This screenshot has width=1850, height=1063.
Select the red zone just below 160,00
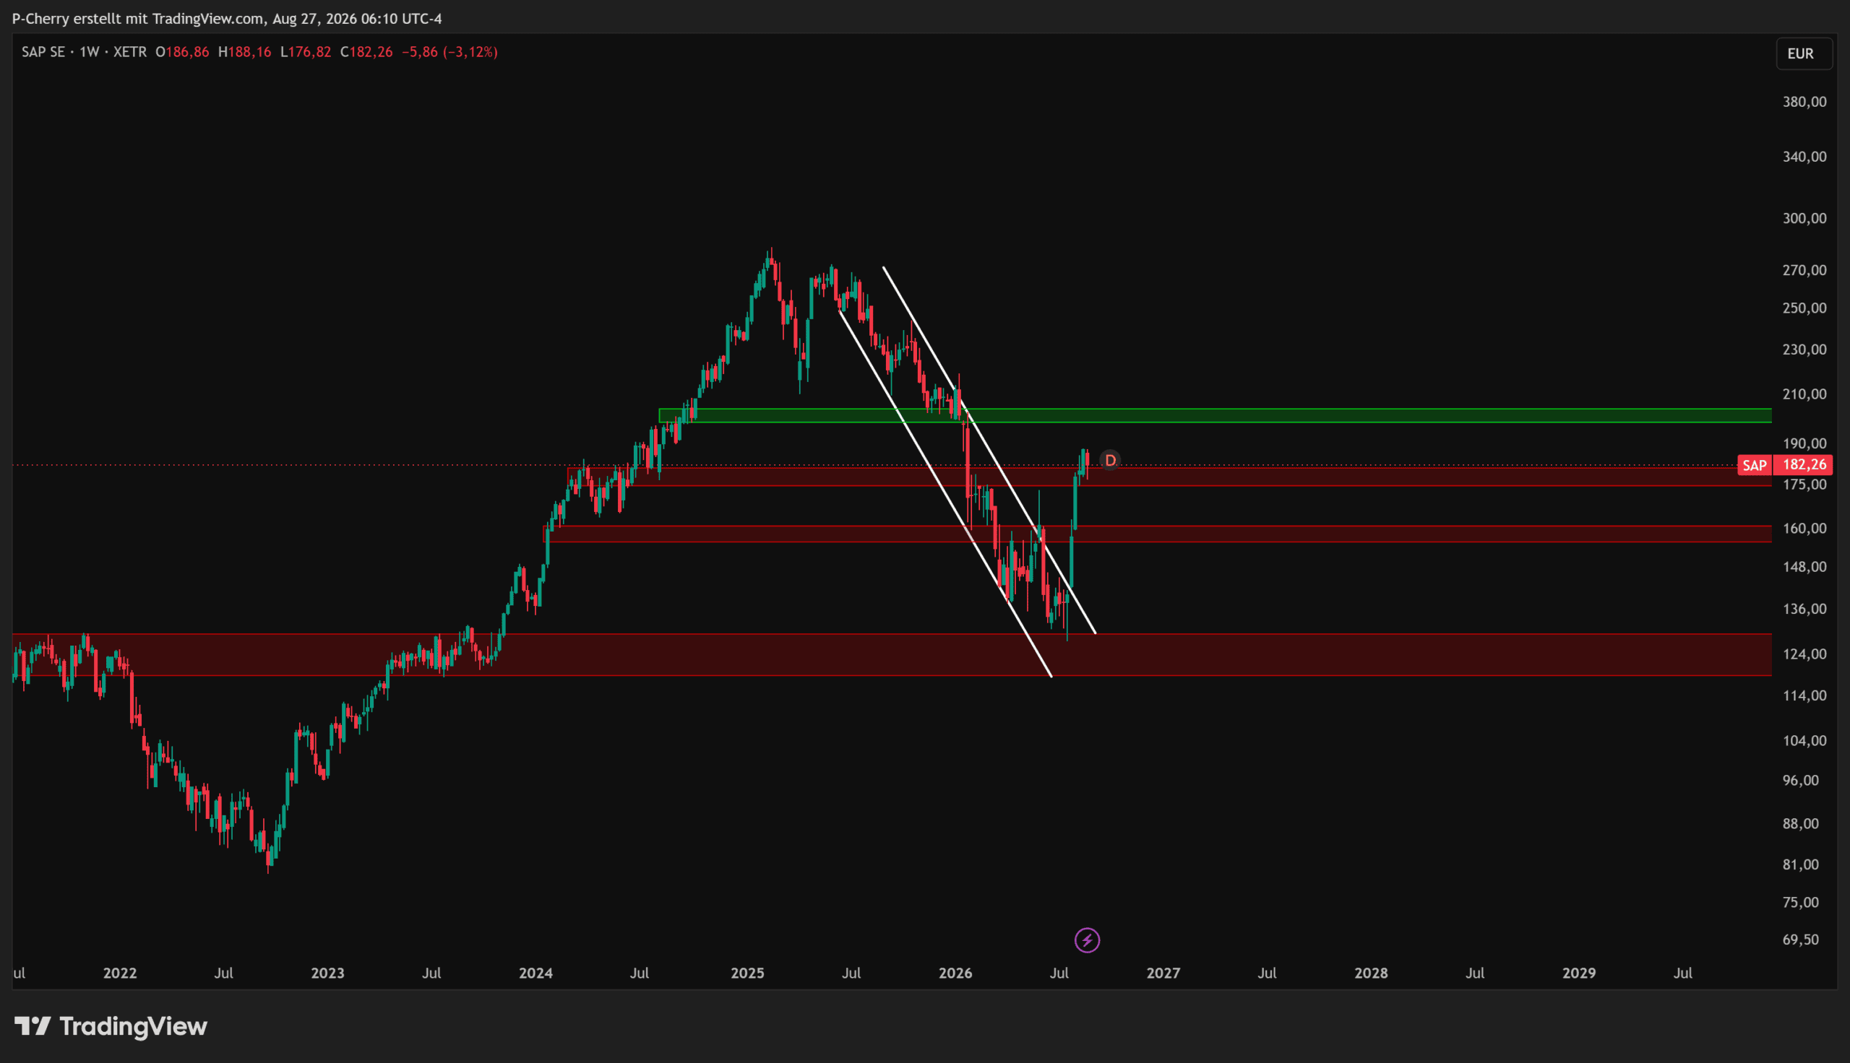pos(1159,534)
